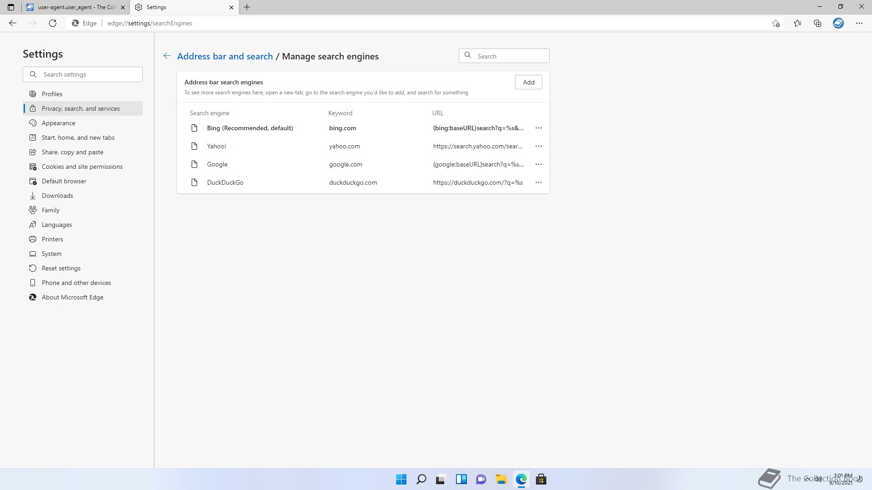Click the https://duckduckgo.com/?q=%s URL
Screen dimensions: 872x490
(x=478, y=182)
